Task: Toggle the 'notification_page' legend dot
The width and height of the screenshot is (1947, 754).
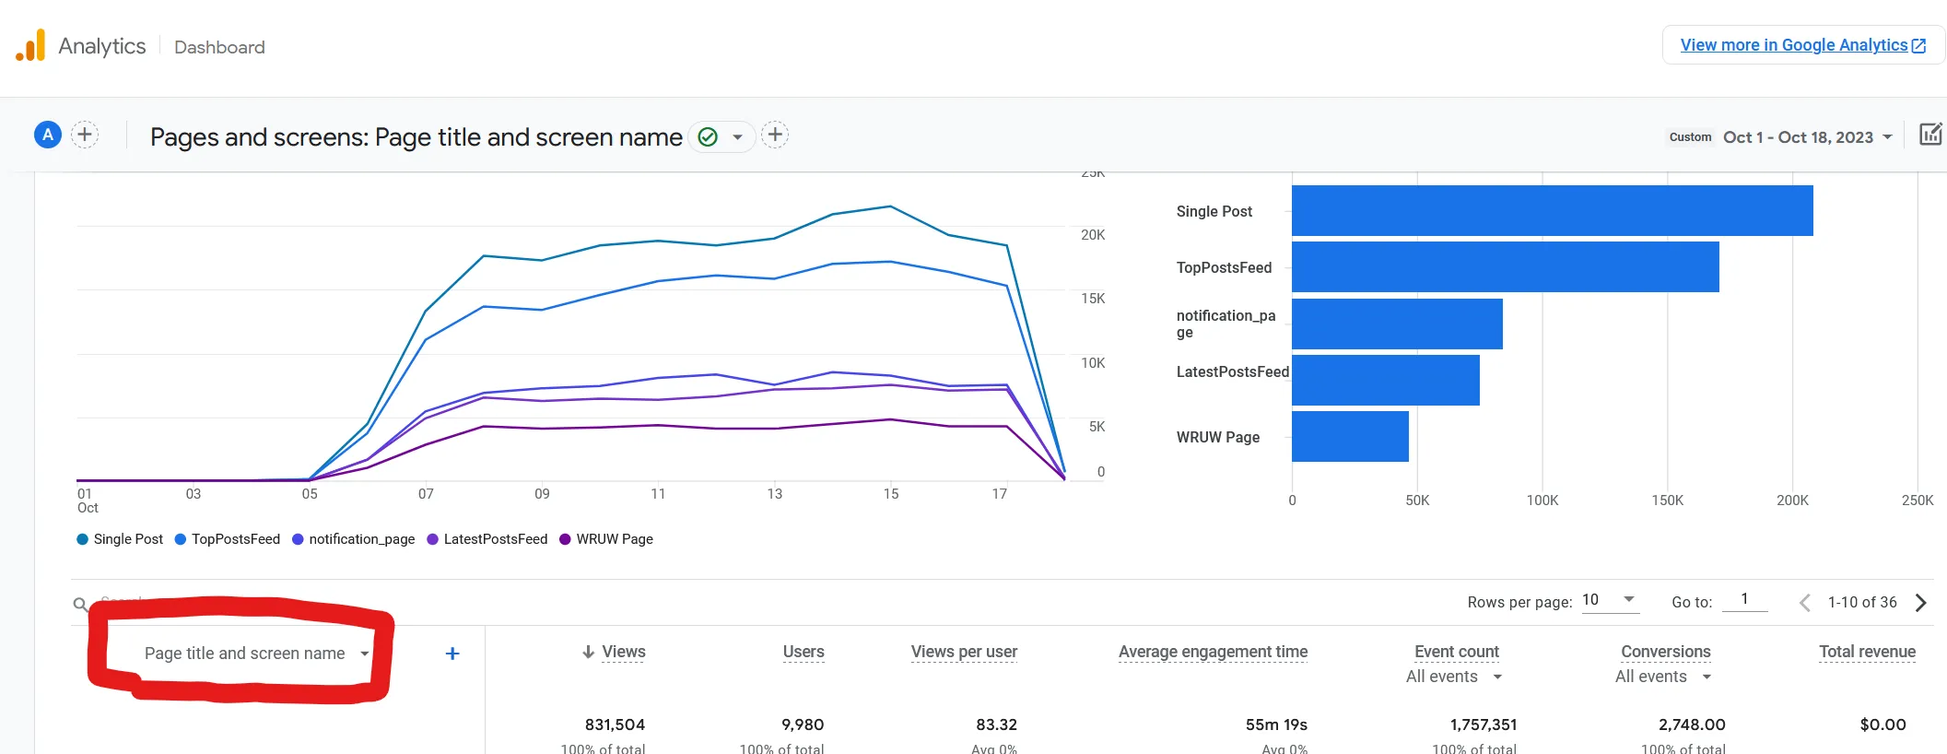Action: [x=298, y=539]
